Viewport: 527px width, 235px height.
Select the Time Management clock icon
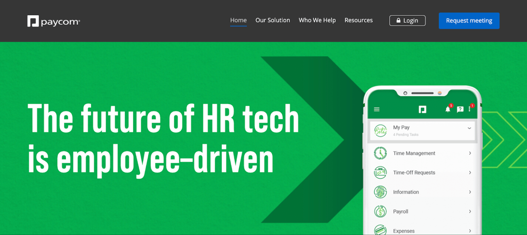pos(380,153)
